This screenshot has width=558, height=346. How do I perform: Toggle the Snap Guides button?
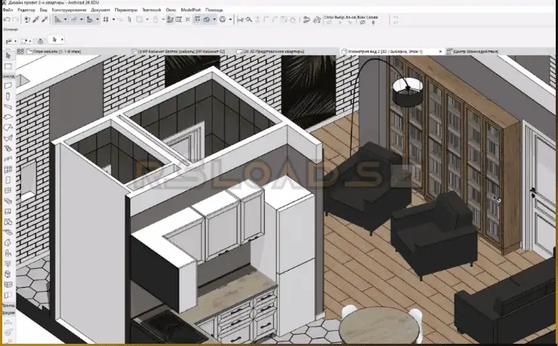coord(74,20)
